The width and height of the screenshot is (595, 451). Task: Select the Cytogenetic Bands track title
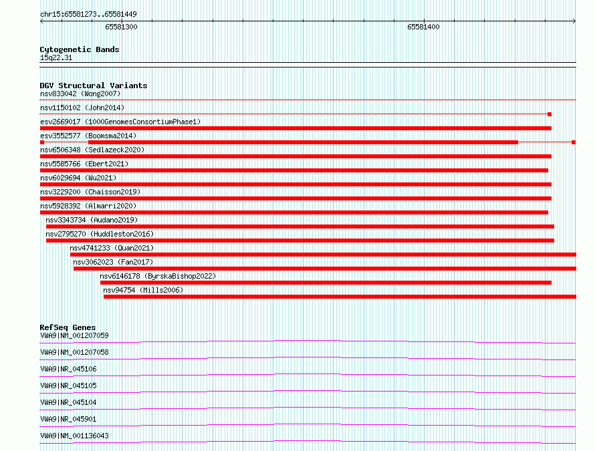(x=80, y=49)
